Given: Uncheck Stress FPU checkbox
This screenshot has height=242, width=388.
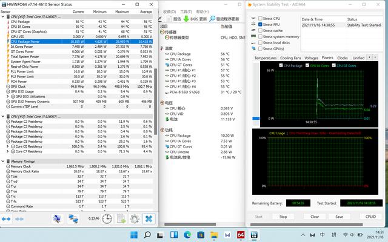Looking at the screenshot, I should 260,24.
